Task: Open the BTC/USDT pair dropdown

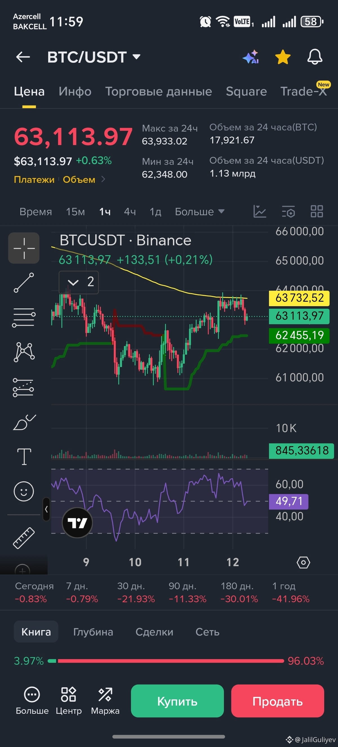Action: pos(94,57)
